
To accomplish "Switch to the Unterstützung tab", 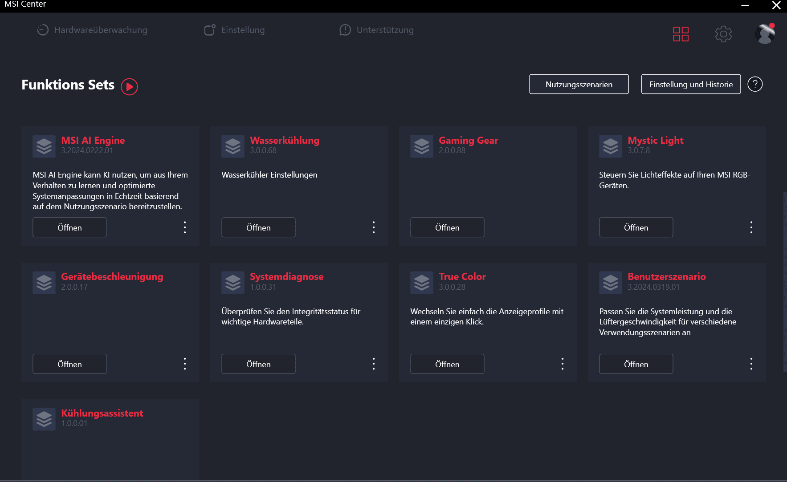I will [376, 30].
